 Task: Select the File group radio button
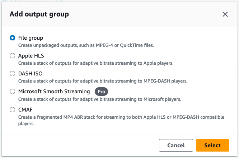(x=13, y=38)
